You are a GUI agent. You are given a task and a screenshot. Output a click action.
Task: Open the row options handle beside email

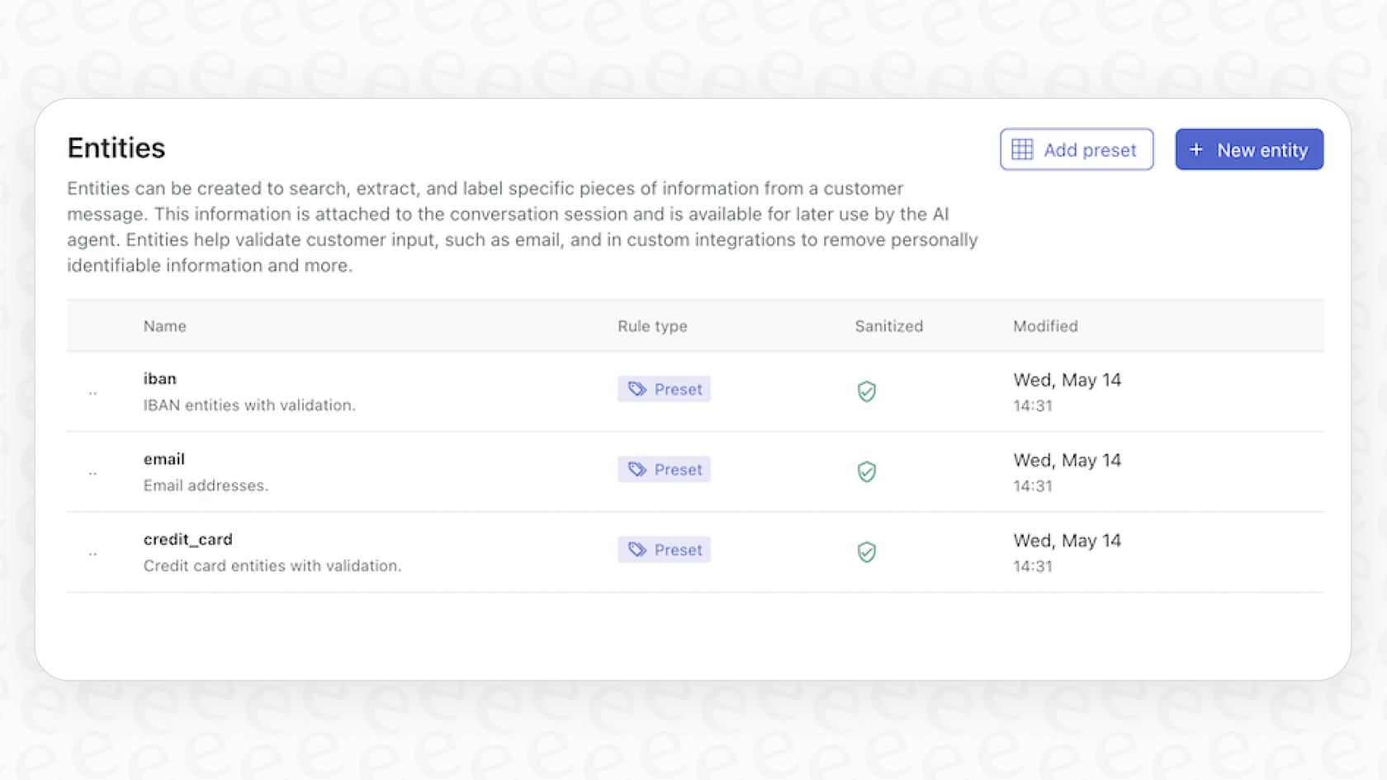click(x=92, y=472)
